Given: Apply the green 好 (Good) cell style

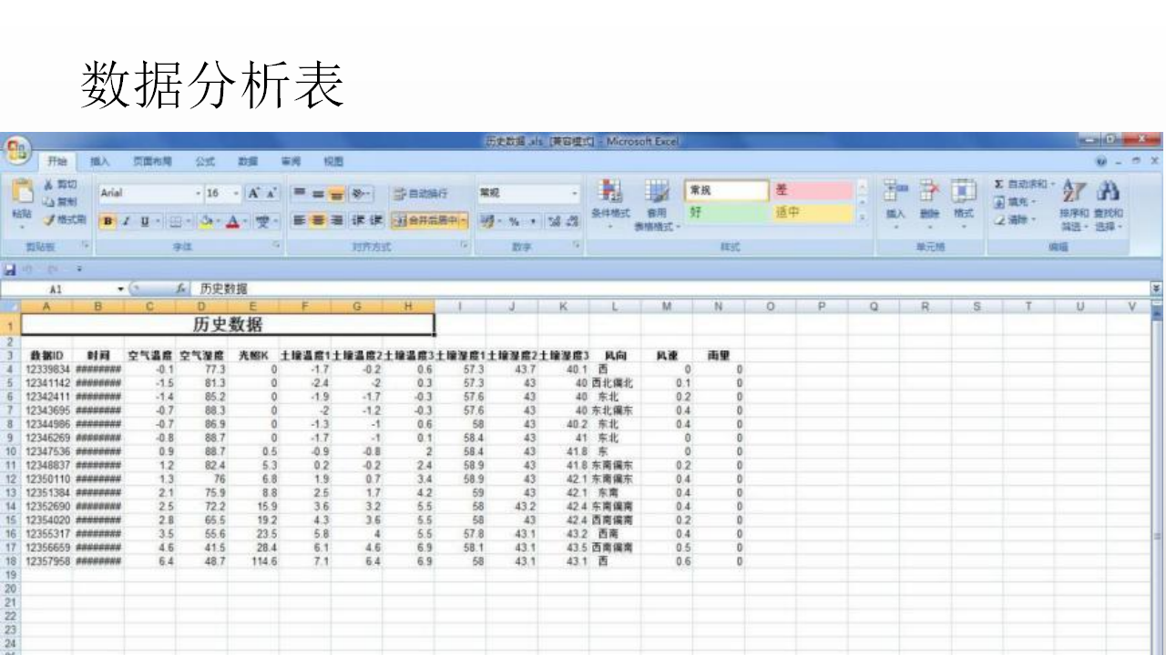Looking at the screenshot, I should click(x=725, y=213).
